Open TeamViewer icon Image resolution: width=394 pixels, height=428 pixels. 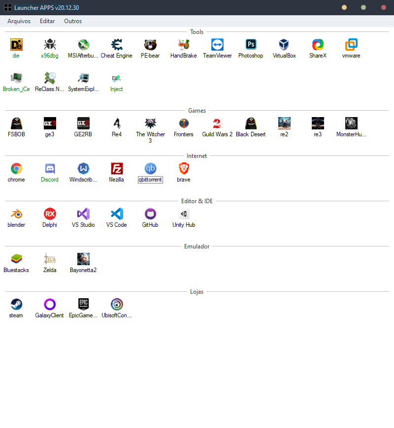(217, 44)
